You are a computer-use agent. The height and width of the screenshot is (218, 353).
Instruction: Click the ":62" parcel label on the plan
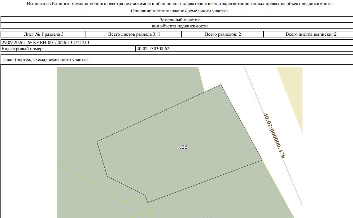point(184,147)
